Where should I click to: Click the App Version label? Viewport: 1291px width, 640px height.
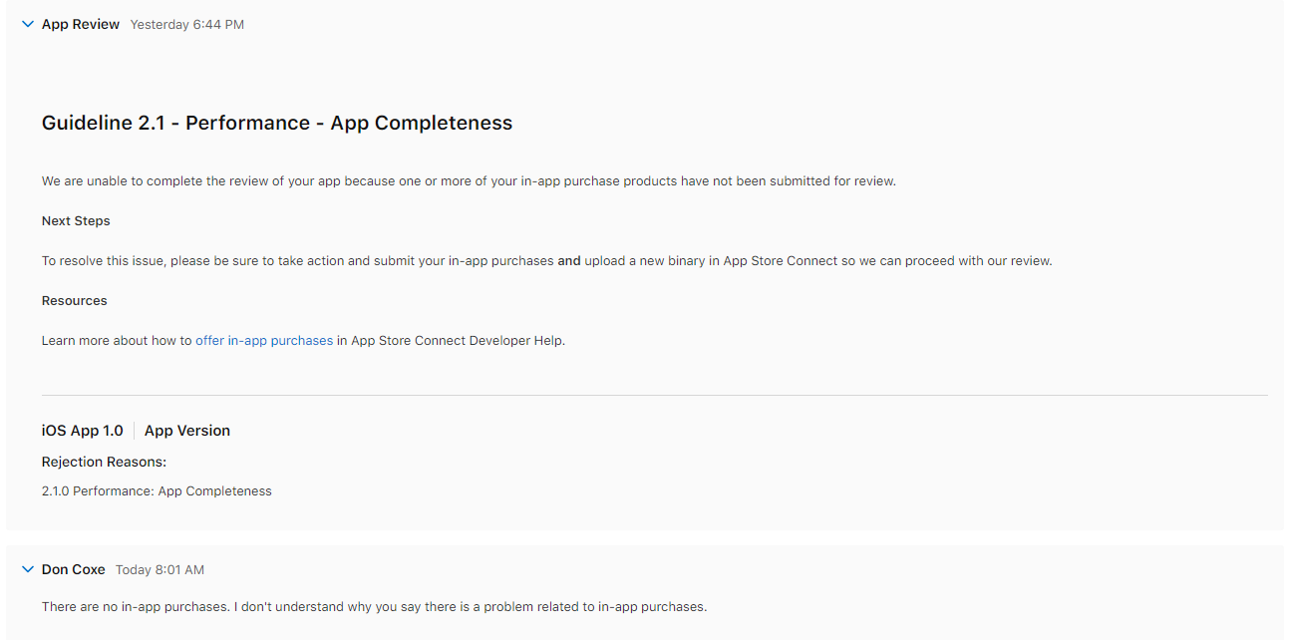pos(186,430)
